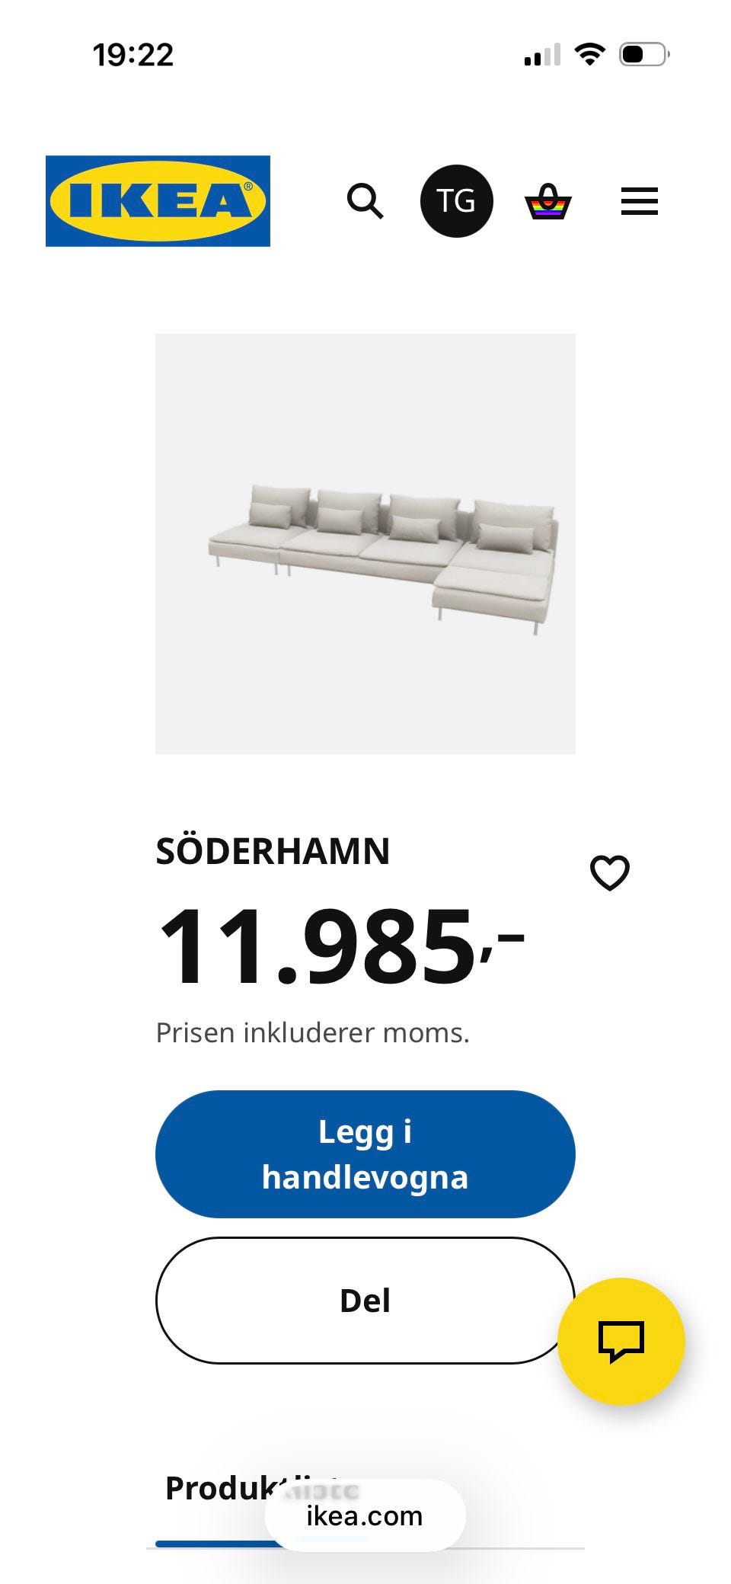
Task: Click the Prisen inkluderer moms text
Action: point(312,1033)
